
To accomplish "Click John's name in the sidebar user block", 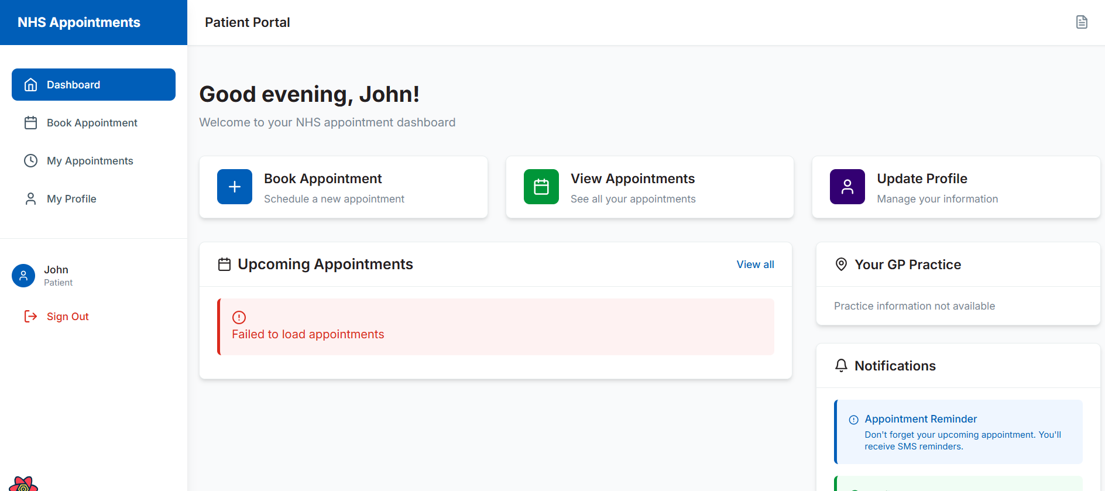I will click(x=56, y=270).
